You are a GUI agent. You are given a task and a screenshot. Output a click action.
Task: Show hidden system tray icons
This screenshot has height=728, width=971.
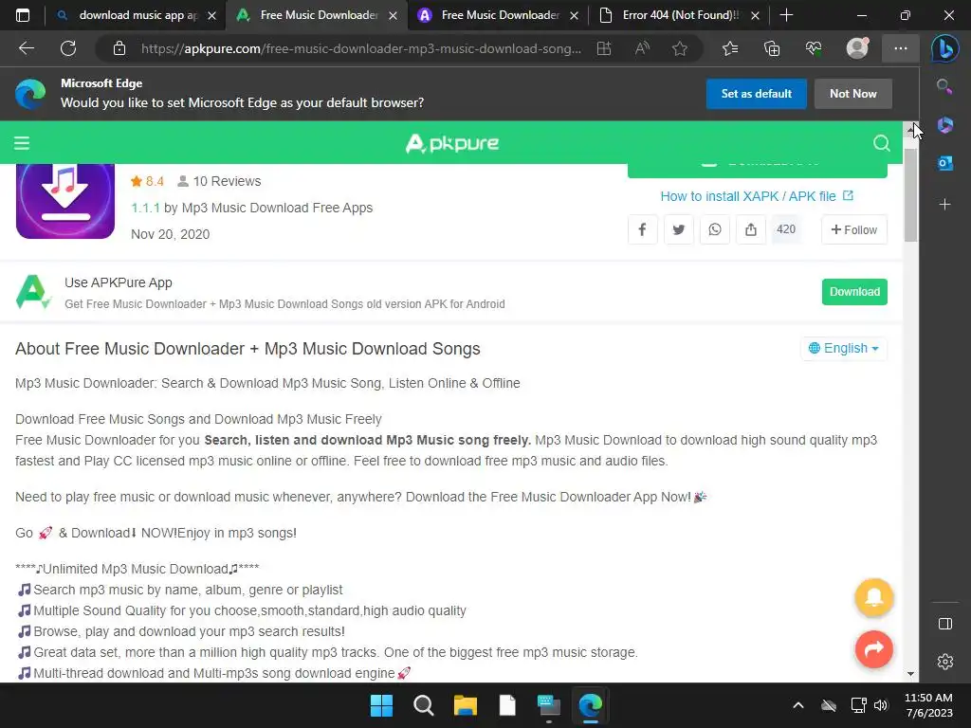coord(798,705)
